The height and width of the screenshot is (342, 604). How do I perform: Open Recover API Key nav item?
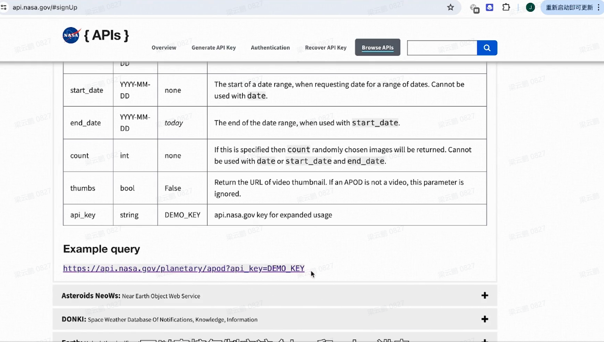point(326,48)
